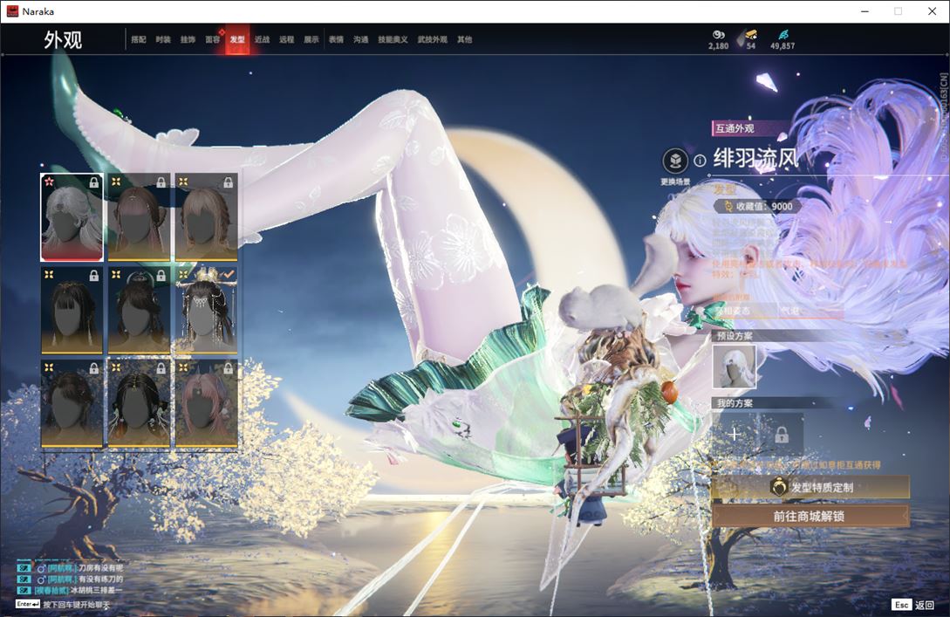Click the info icon beside 绯羽流风
950x617 pixels.
[x=700, y=161]
